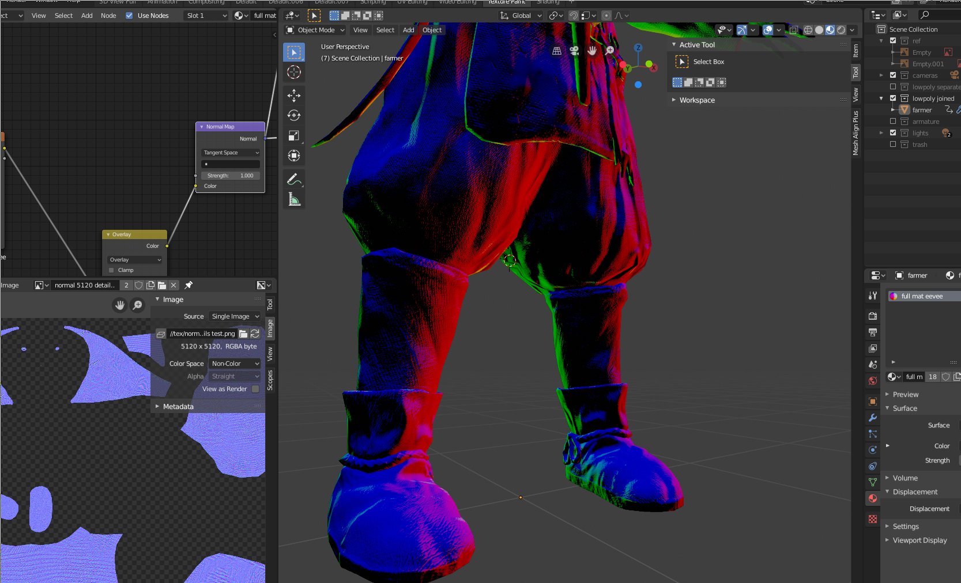Enable the armature collection checkbox
This screenshot has height=583, width=961.
(893, 122)
